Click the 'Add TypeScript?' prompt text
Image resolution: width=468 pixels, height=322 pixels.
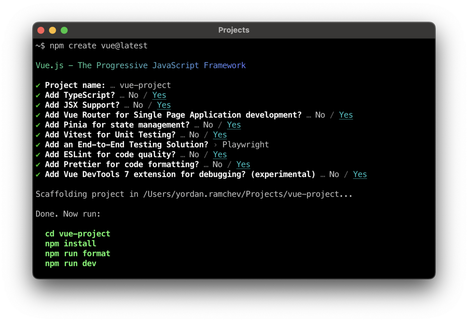pyautogui.click(x=80, y=95)
